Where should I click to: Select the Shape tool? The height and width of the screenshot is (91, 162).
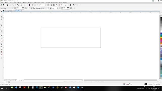2,14
